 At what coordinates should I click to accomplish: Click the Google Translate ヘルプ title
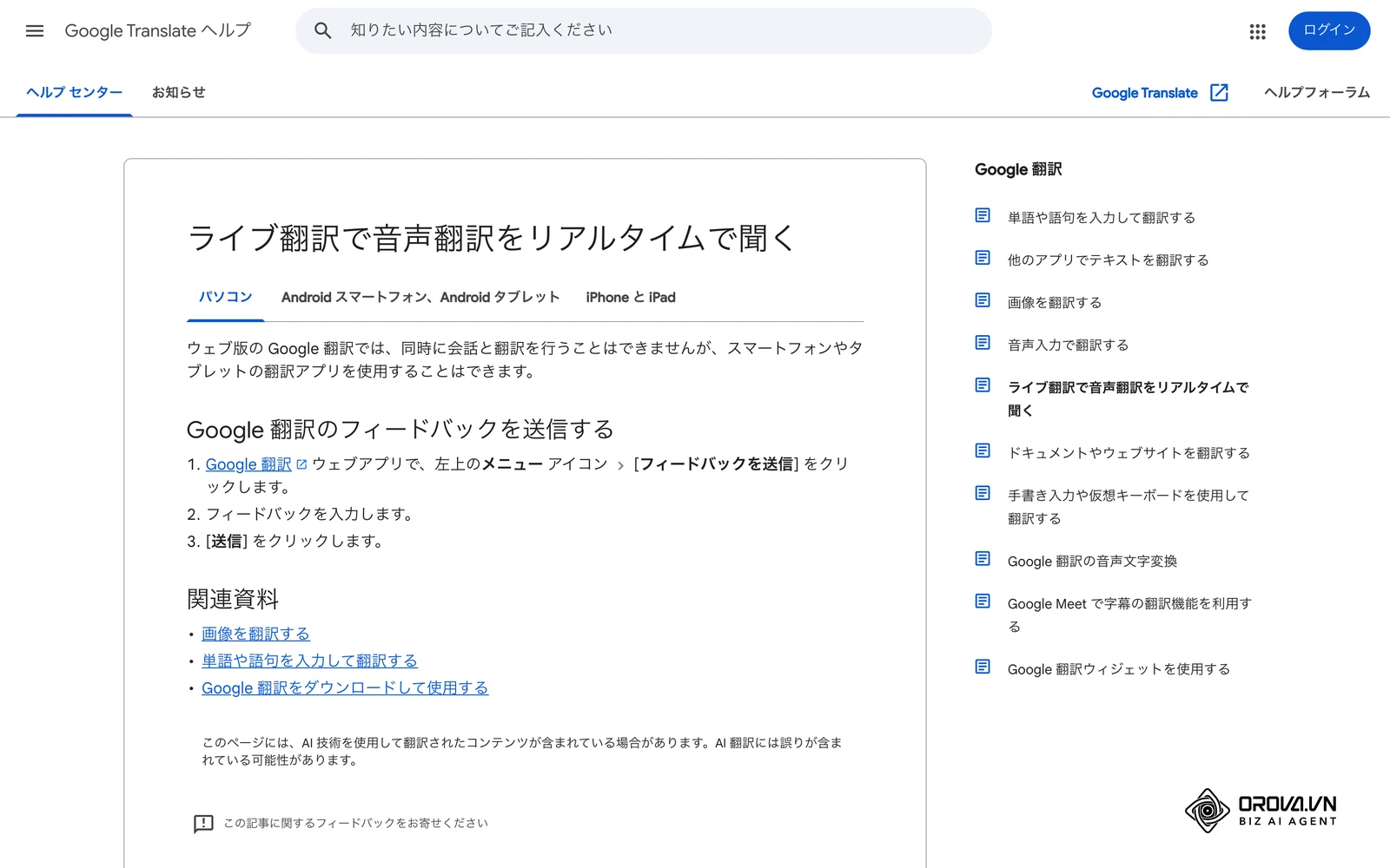coord(157,31)
